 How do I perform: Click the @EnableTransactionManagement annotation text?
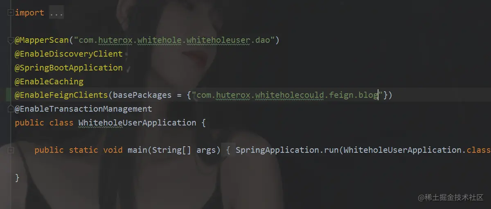pyautogui.click(x=83, y=109)
